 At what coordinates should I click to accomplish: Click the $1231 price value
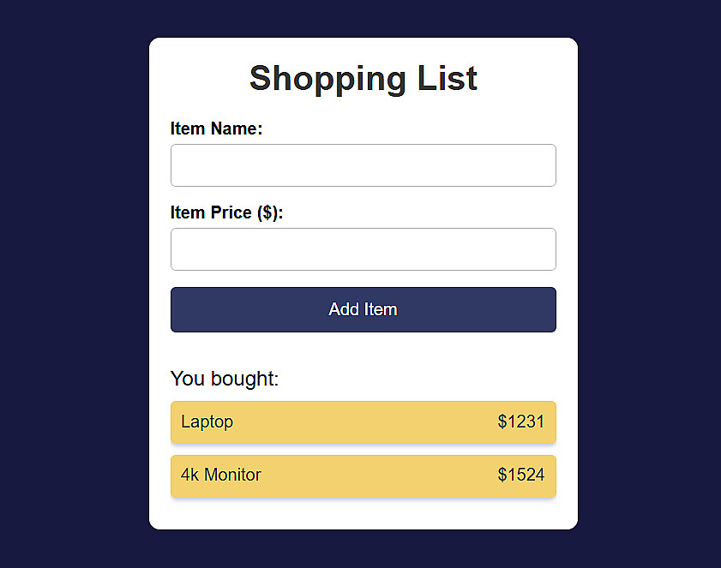click(520, 422)
